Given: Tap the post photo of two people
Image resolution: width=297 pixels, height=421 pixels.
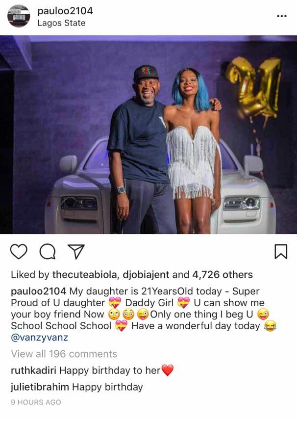Looking at the screenshot, I should coord(148,134).
